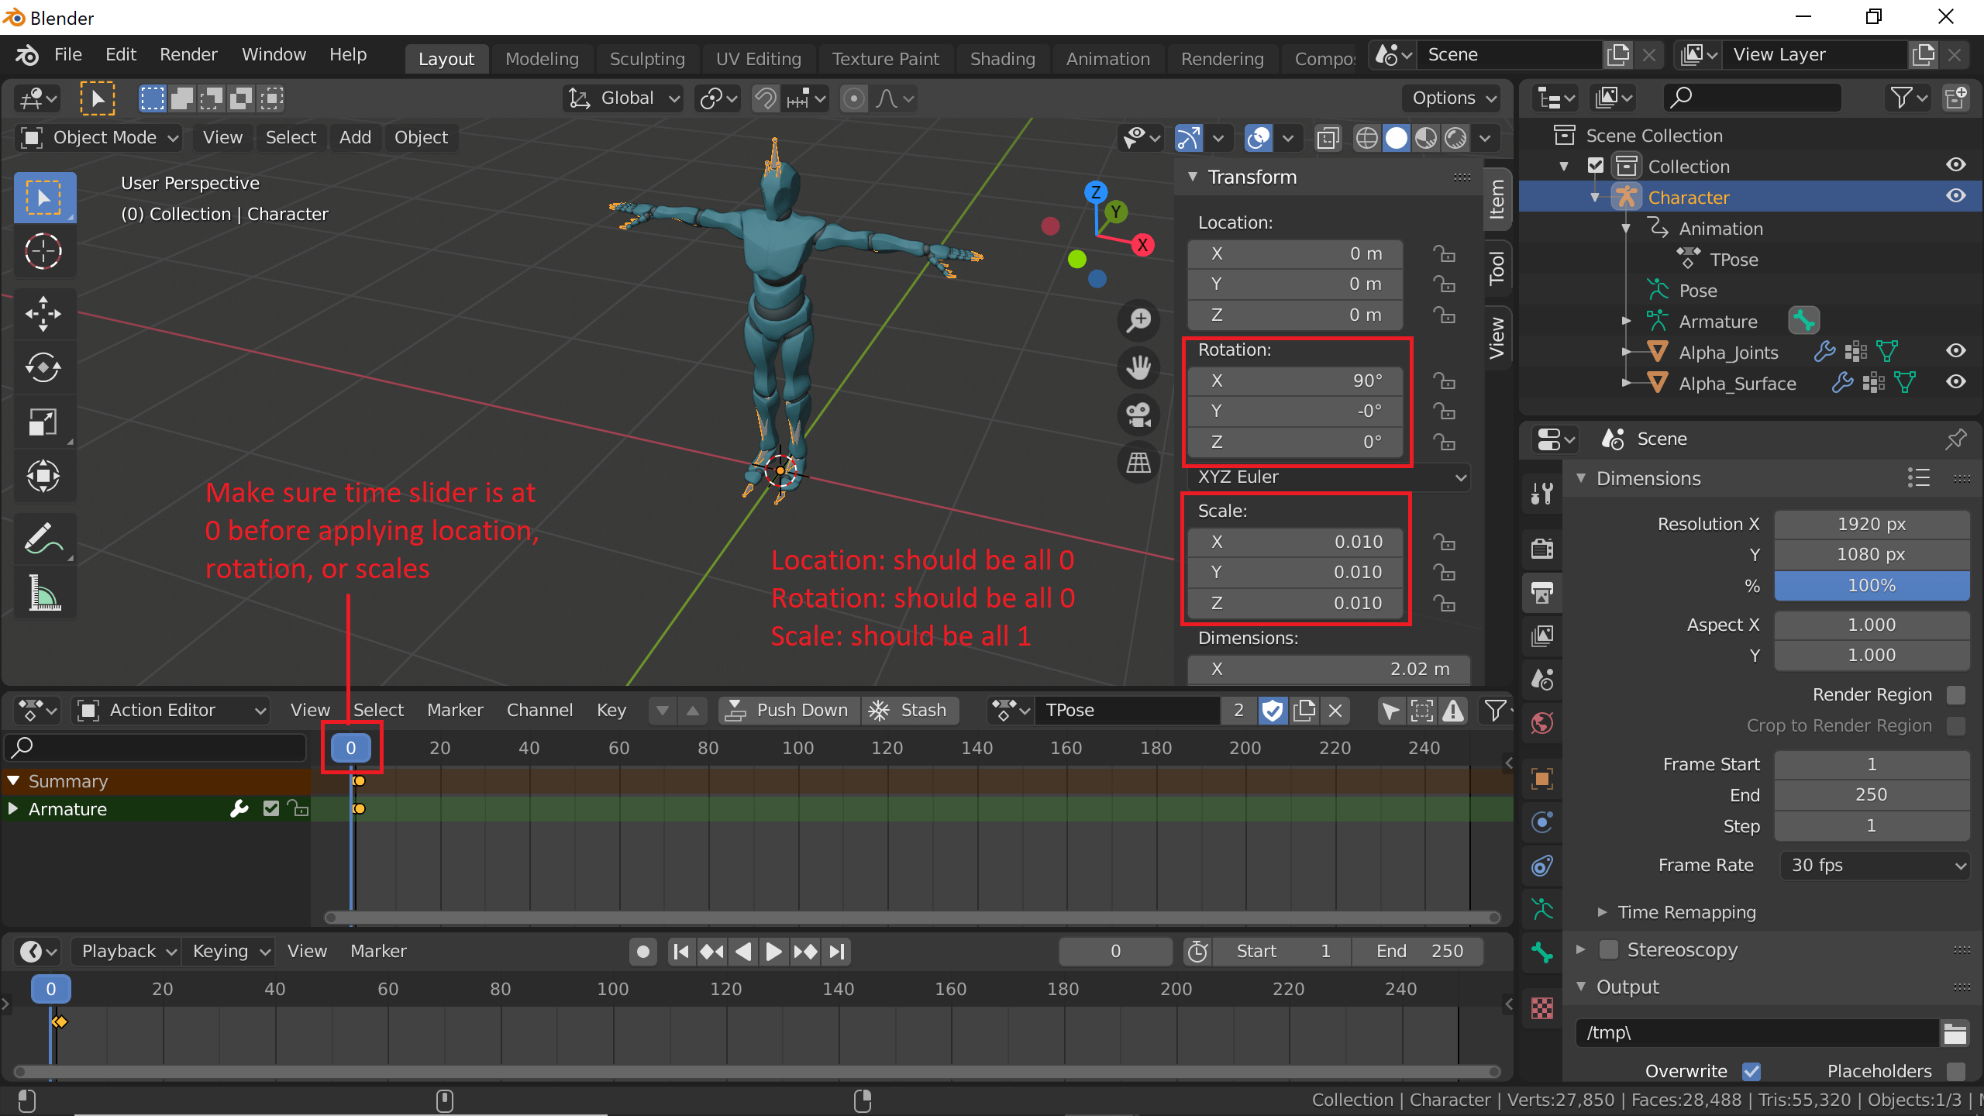Select rendered viewport shading mode
Image resolution: width=1984 pixels, height=1116 pixels.
[x=1456, y=139]
